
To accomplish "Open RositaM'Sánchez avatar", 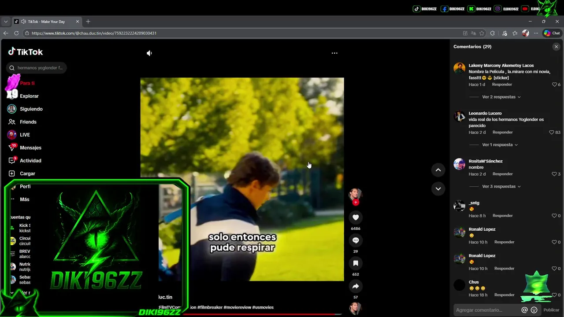I will click(x=460, y=164).
